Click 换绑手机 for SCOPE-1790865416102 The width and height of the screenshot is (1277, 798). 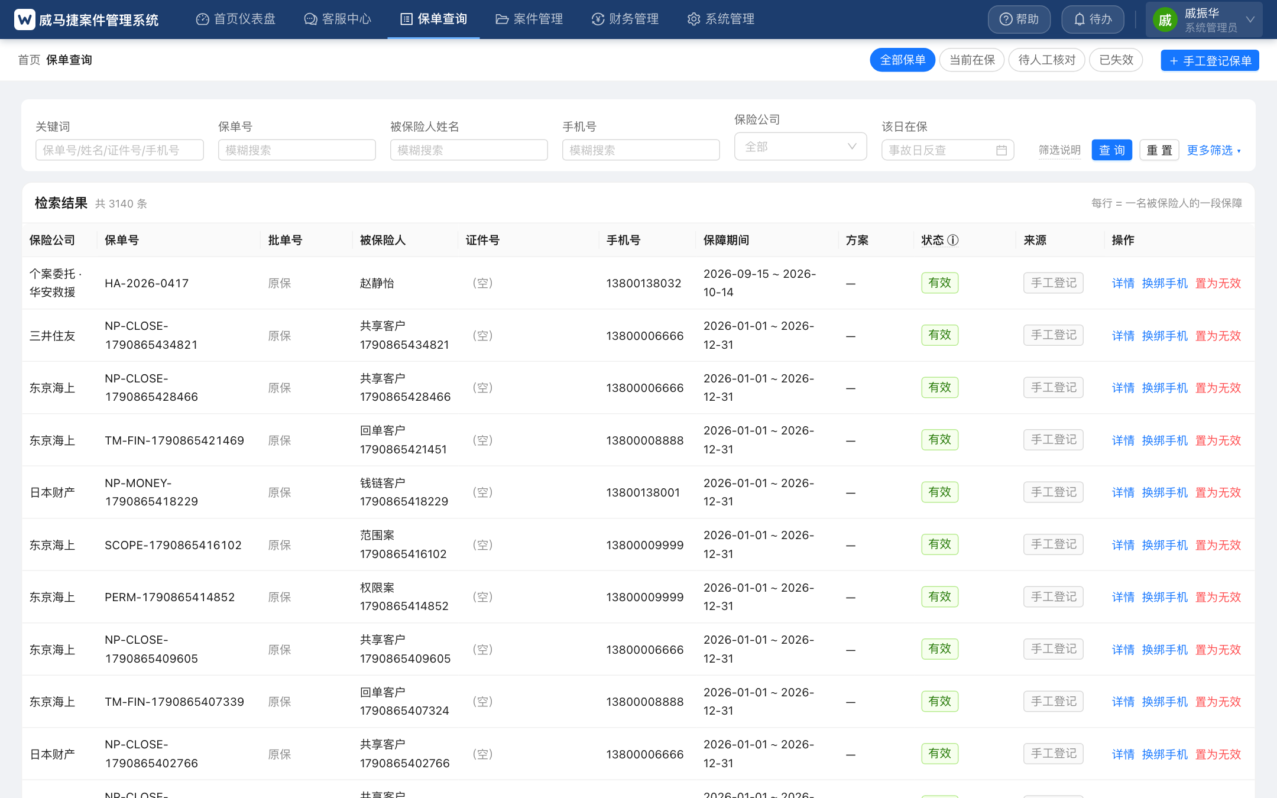pyautogui.click(x=1165, y=545)
